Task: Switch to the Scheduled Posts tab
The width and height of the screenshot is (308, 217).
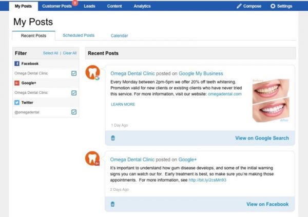Action: 79,35
